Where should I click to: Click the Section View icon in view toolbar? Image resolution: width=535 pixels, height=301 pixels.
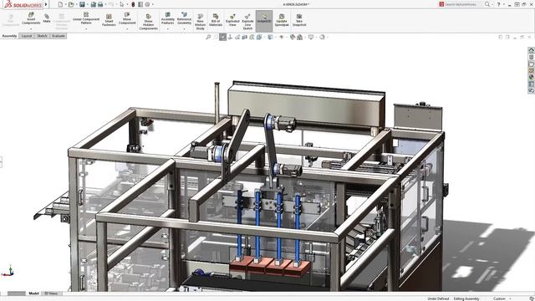[x=245, y=37]
